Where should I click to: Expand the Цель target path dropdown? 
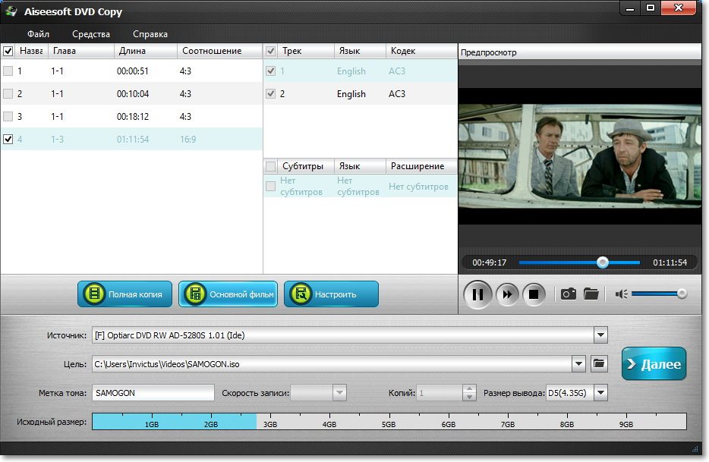578,363
